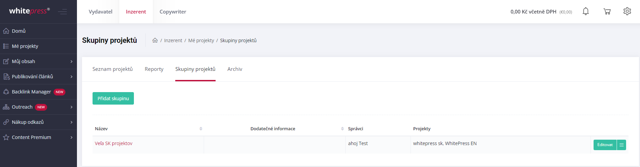Image resolution: width=640 pixels, height=167 pixels.
Task: Sort by Dodatečné informace column arrows
Action: (x=342, y=129)
